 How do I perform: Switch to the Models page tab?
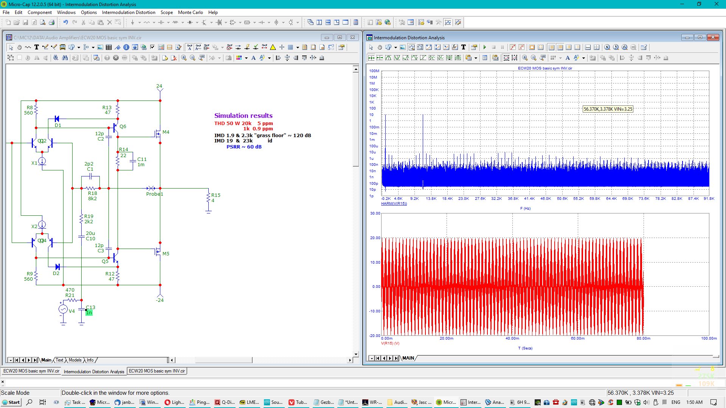pos(75,360)
